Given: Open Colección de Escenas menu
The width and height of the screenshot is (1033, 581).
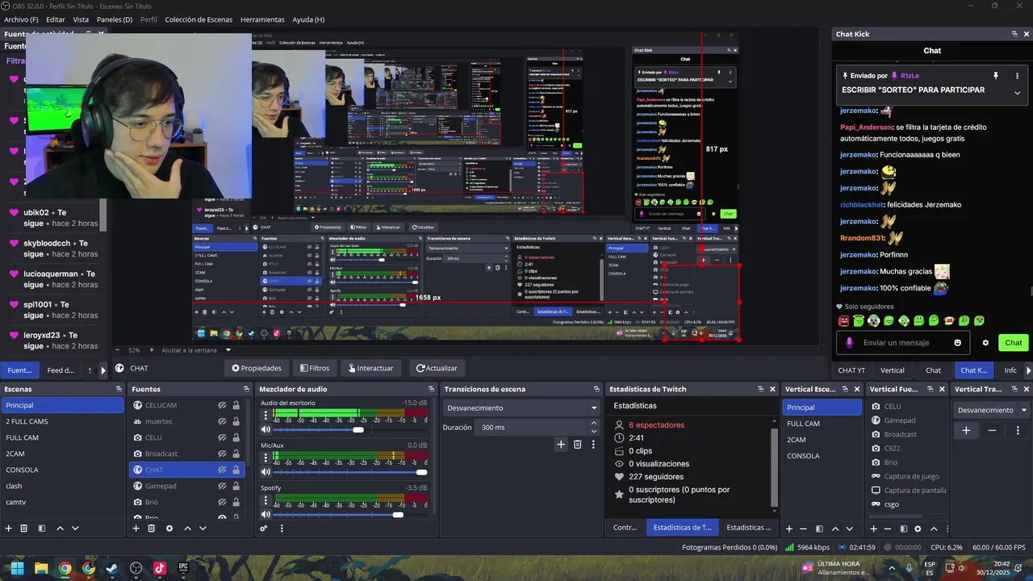Looking at the screenshot, I should tap(199, 19).
